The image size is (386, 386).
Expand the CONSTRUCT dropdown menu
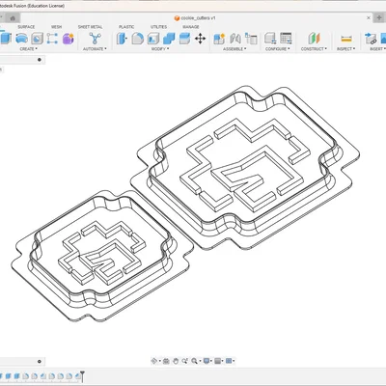314,49
